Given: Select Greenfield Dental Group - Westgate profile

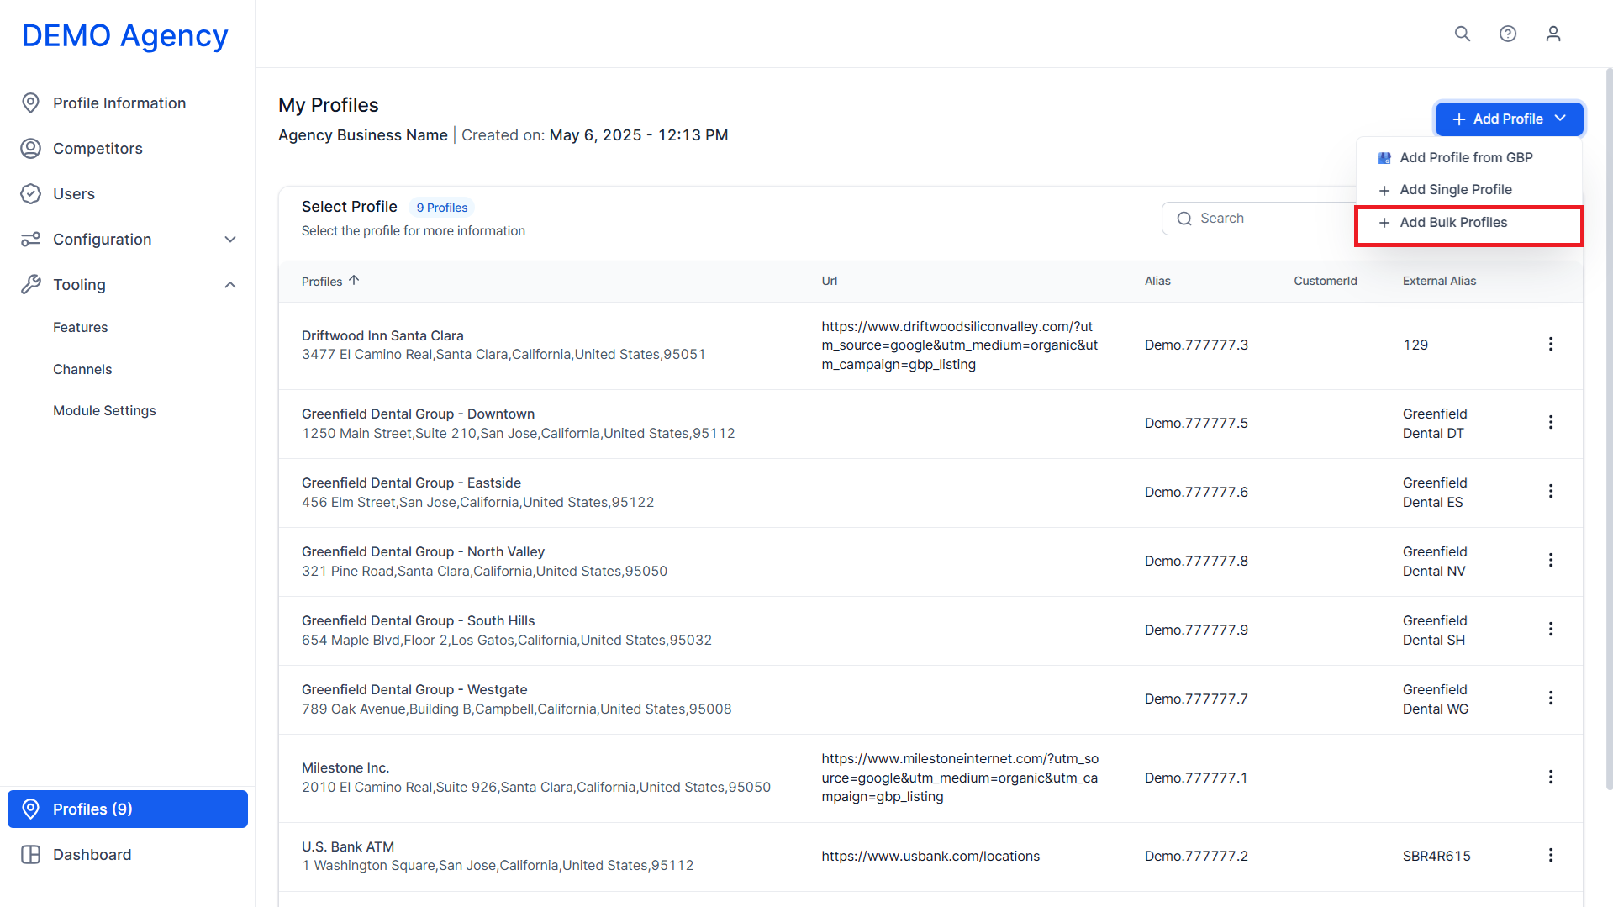Looking at the screenshot, I should (x=414, y=689).
